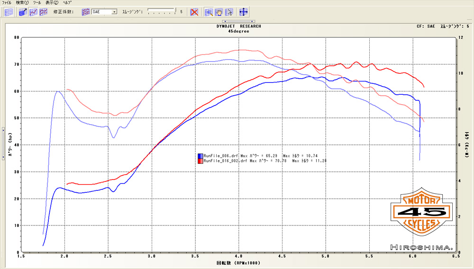Screen dimensions: 474x269
Task: Click the blue four-way arrows fit icon
Action: [244, 12]
